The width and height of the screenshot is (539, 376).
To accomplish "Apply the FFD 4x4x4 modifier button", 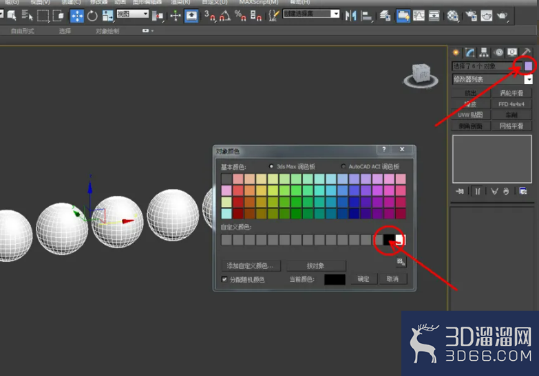I will (511, 104).
